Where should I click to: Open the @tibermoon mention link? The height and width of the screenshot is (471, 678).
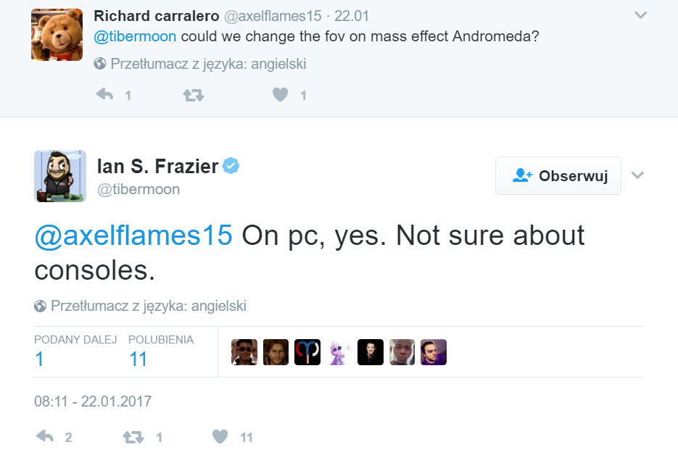[x=134, y=35]
